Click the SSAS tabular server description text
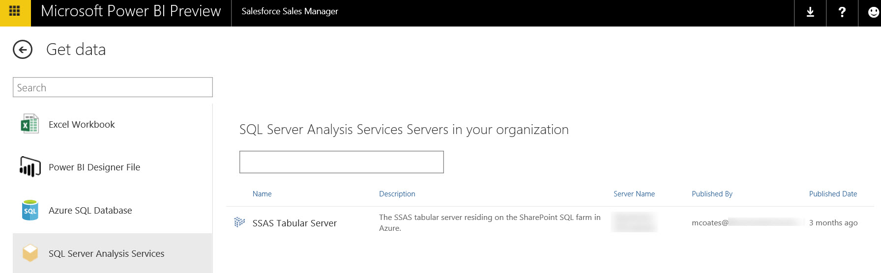Image resolution: width=881 pixels, height=273 pixels. pyautogui.click(x=490, y=222)
